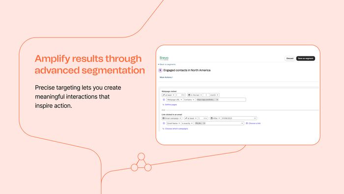Click the info icon beside Email Name

[x=164, y=123]
